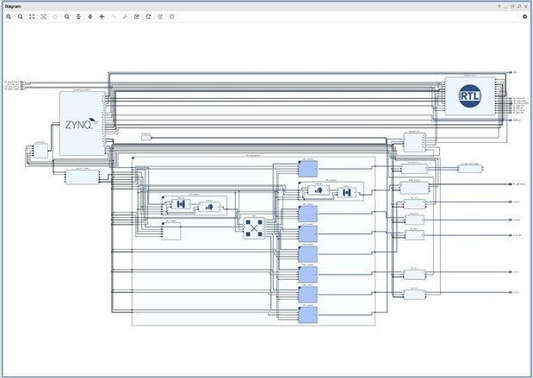The height and width of the screenshot is (378, 533).
Task: Select the RTL module block
Action: [x=468, y=97]
